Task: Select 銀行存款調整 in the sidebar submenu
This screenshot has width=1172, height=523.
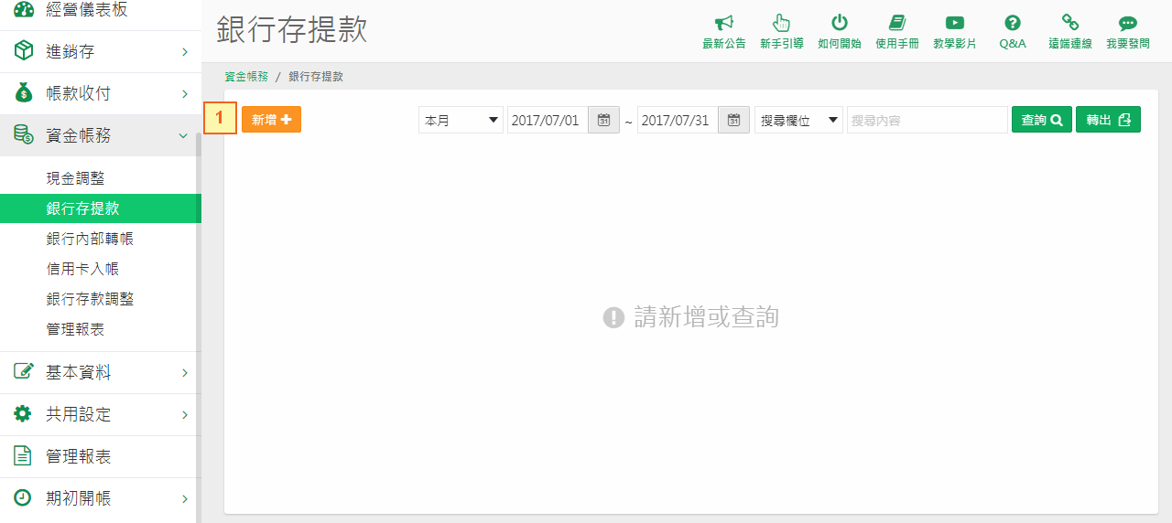Action: 90,299
